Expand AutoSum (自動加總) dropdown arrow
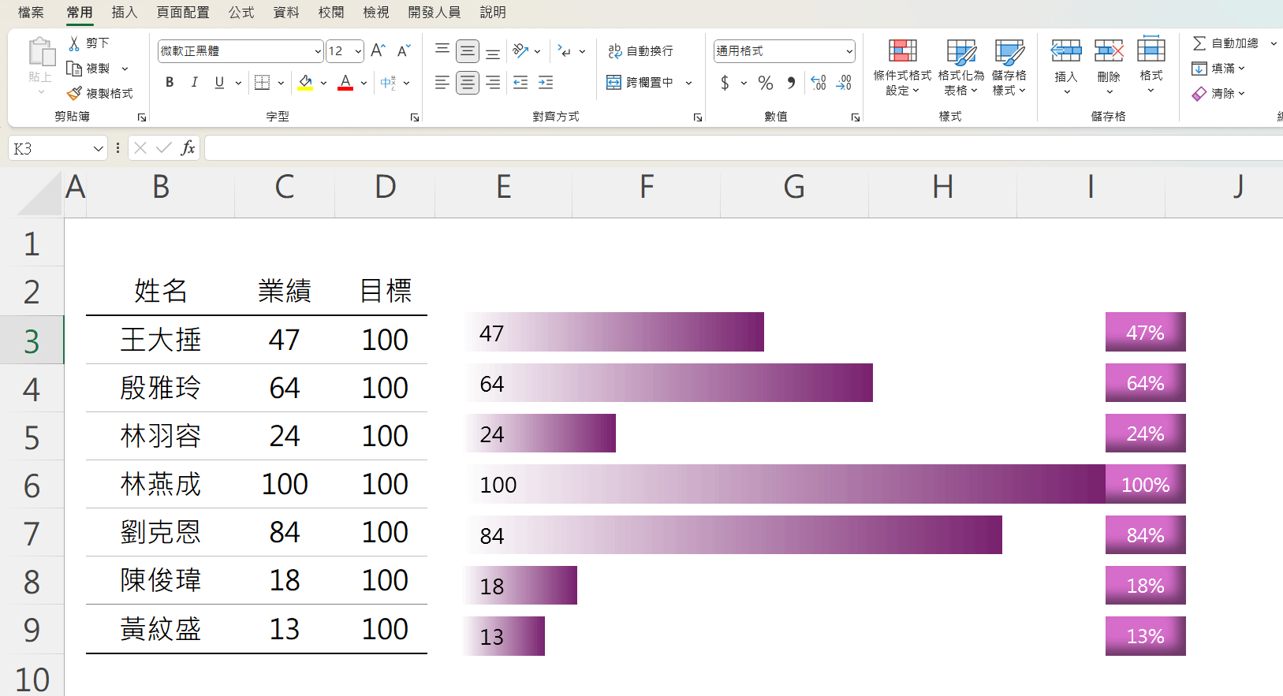This screenshot has width=1283, height=696. coord(1274,43)
